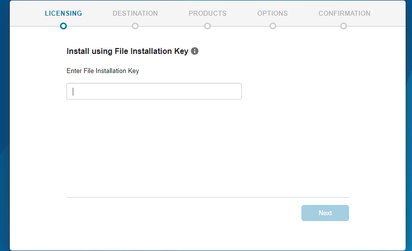
Task: Click the horizontal divider above Next button
Action: (x=207, y=197)
